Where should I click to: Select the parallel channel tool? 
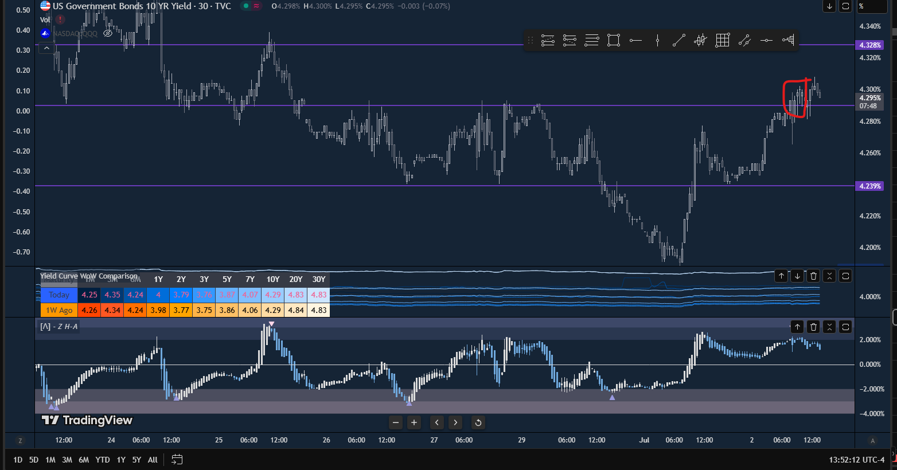tap(744, 40)
